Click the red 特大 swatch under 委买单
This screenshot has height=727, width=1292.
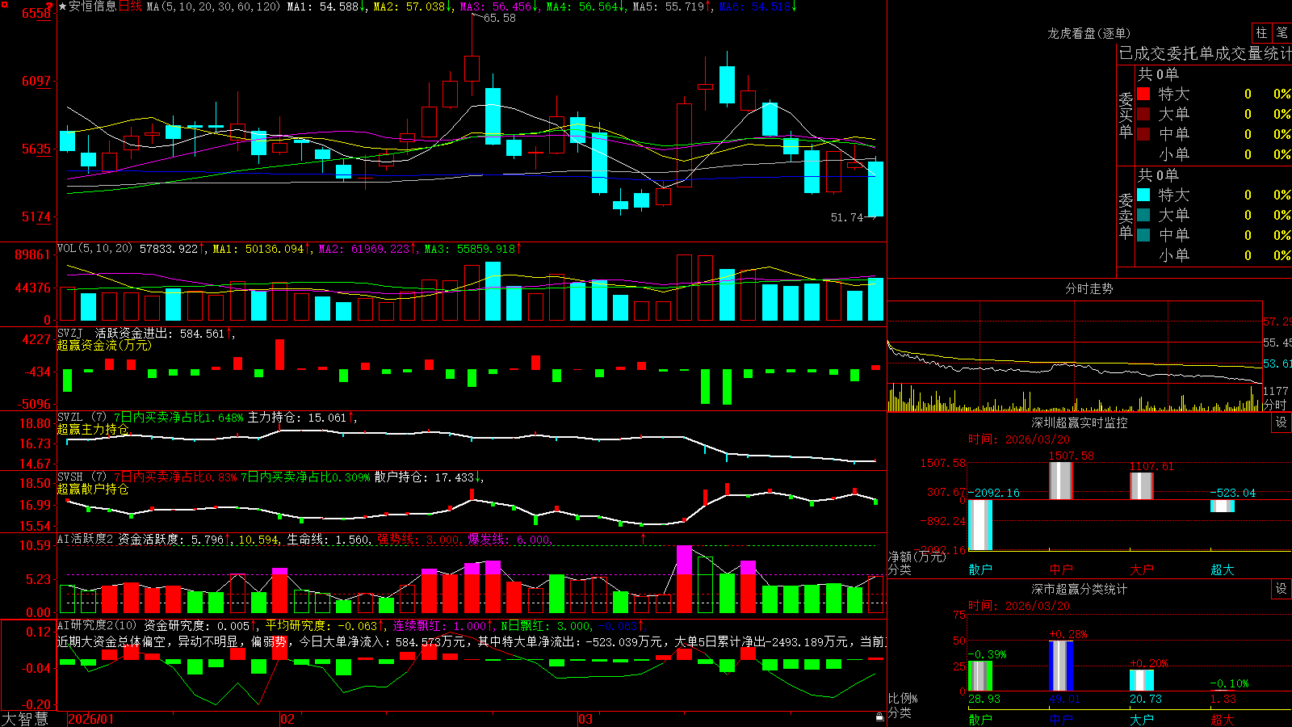[x=1143, y=94]
